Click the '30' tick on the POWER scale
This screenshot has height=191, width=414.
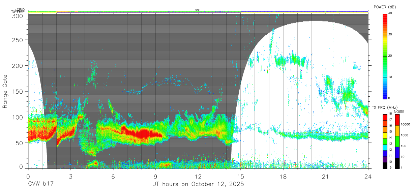point(390,34)
